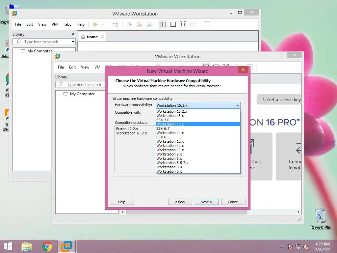Open the VM menu in the back window

click(55, 24)
